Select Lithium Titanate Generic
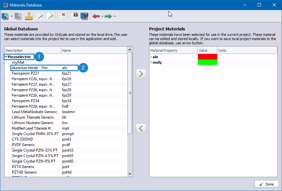The width and height of the screenshot is (282, 191). (66, 117)
